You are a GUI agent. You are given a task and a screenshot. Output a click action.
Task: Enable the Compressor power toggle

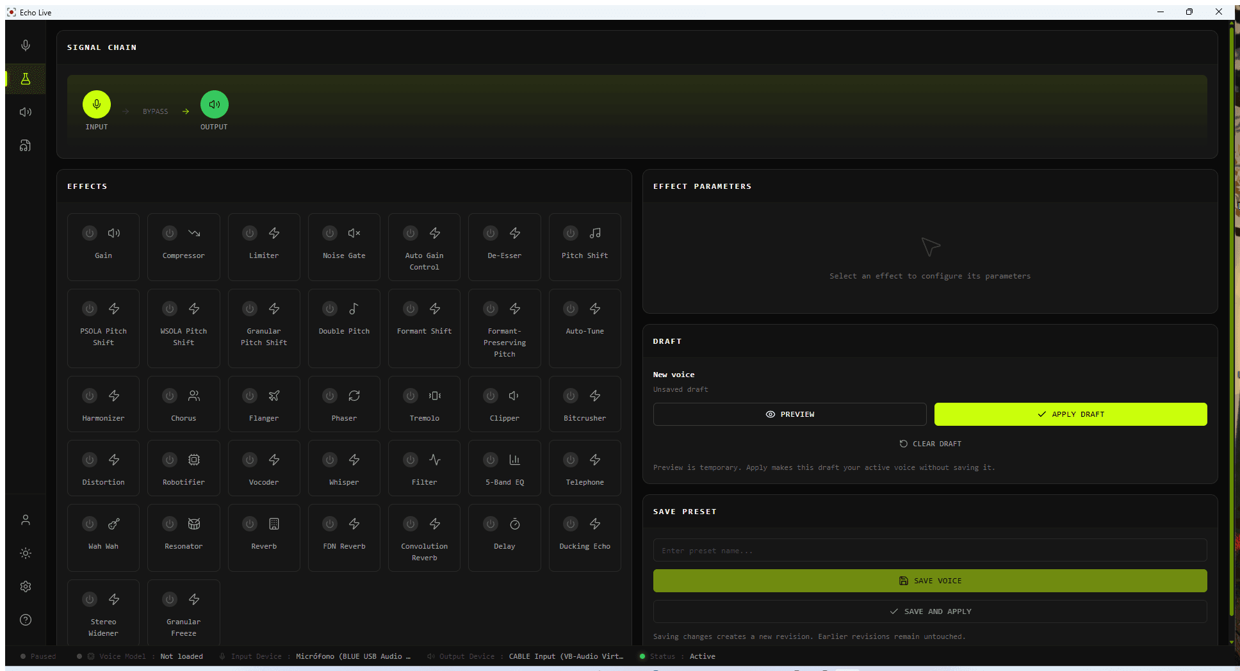tap(170, 233)
